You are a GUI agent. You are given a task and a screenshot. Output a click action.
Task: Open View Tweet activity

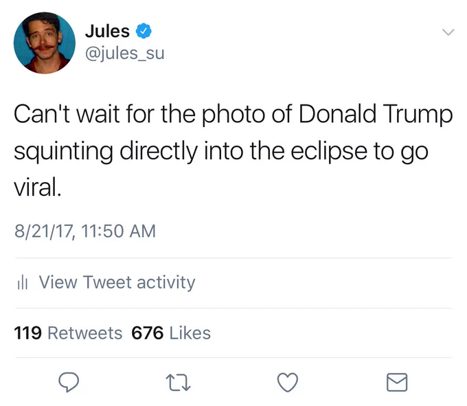tap(117, 282)
